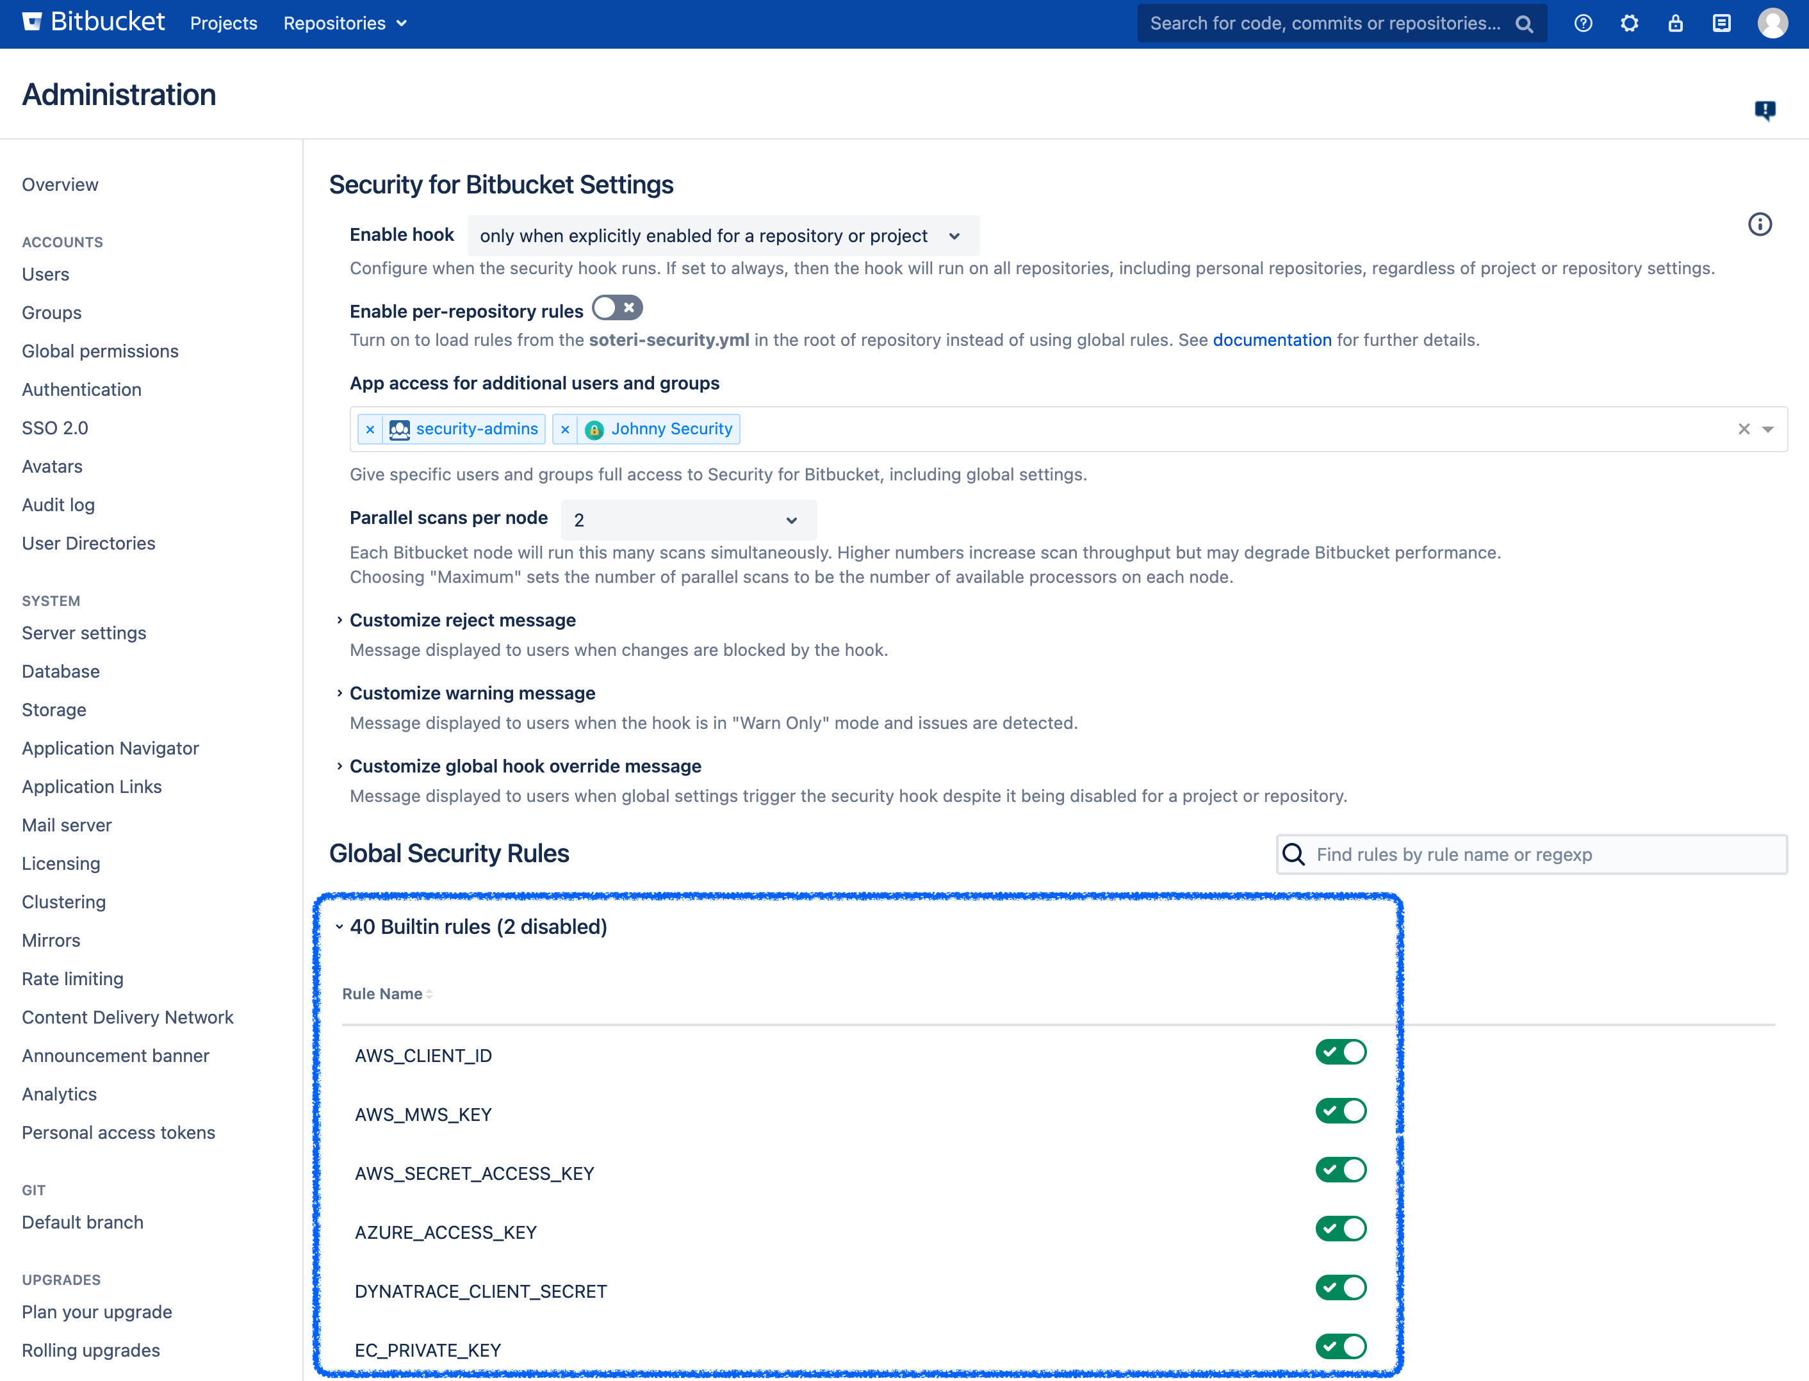Open the notifications inbox icon

(x=1721, y=23)
